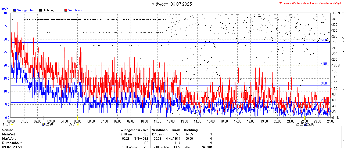Viewport: 344px width, 148px height.
Task: Click the 'N-NW 26.8' max speed cell
Action: [141, 139]
